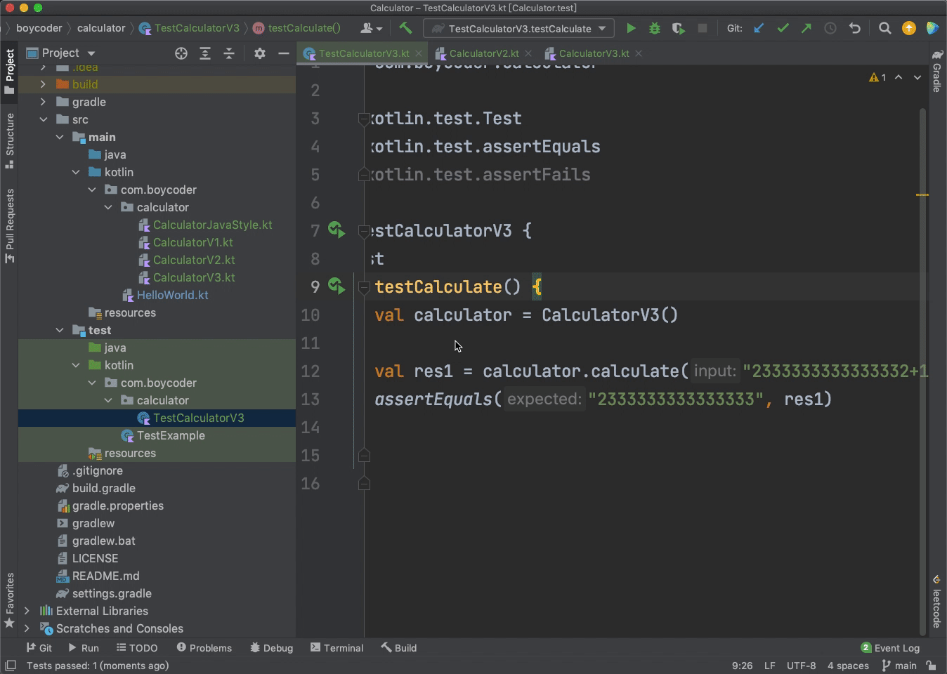Open the Pull Requests side panel
Viewport: 947px width, 674px height.
10,226
